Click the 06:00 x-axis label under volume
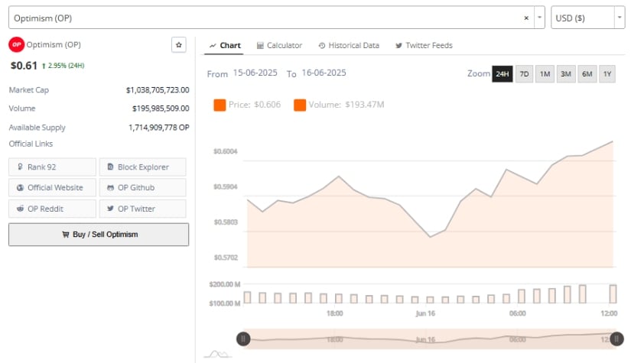The image size is (631, 363). click(518, 313)
